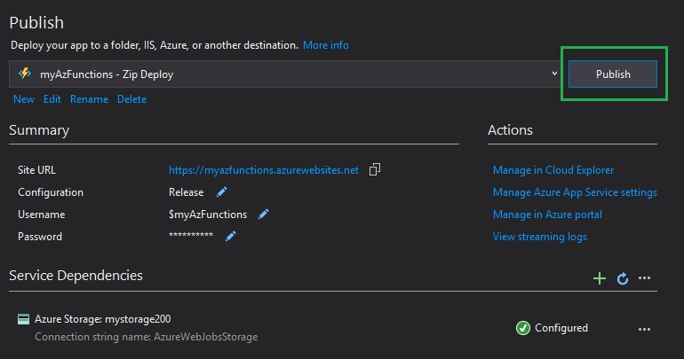This screenshot has height=359, width=684.
Task: Edit Password using its pencil icon
Action: [x=230, y=236]
